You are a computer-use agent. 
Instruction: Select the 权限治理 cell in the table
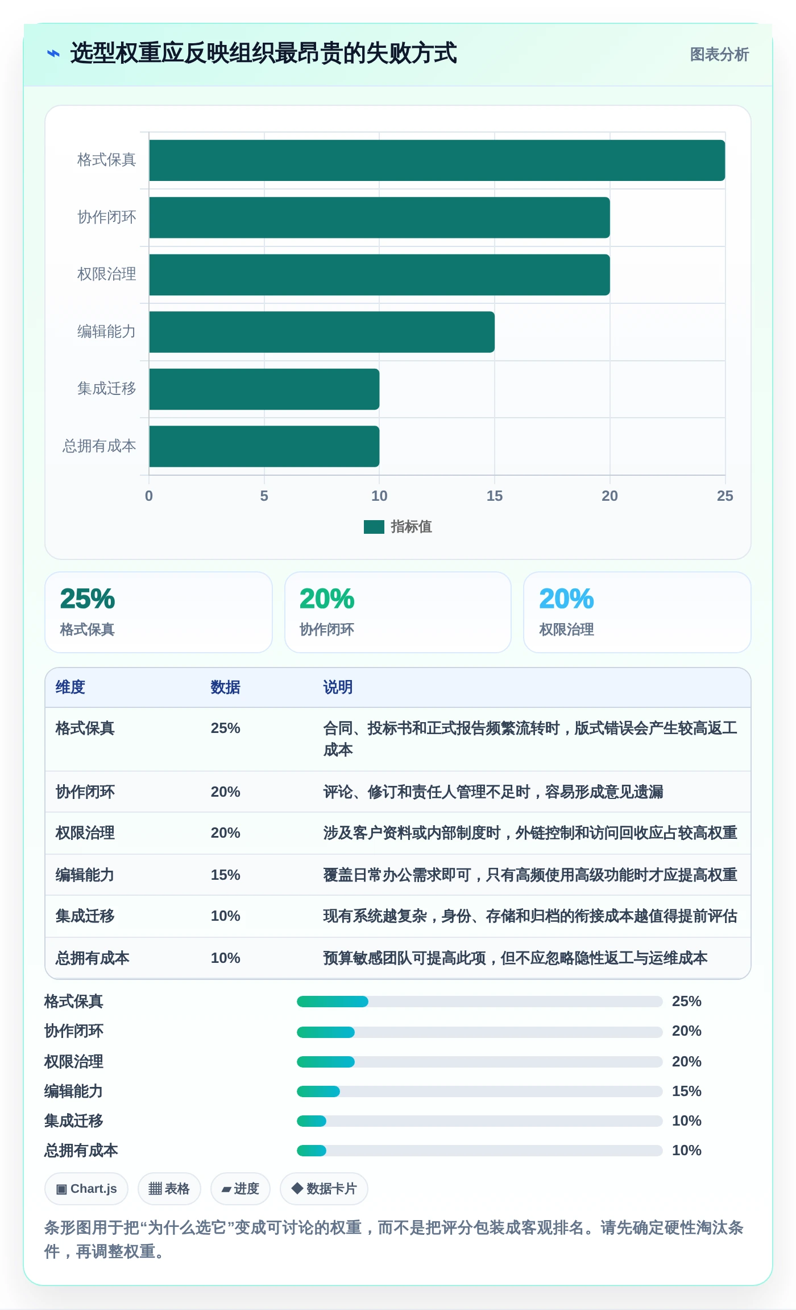pyautogui.click(x=85, y=833)
